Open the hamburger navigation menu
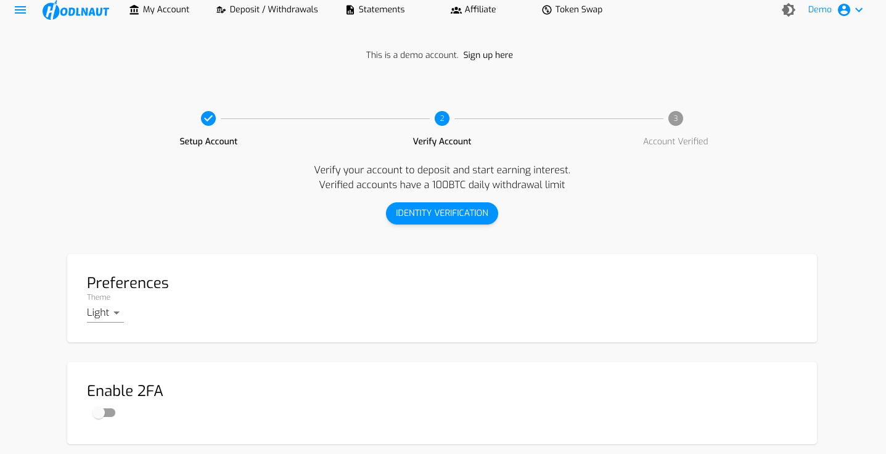 click(x=20, y=10)
